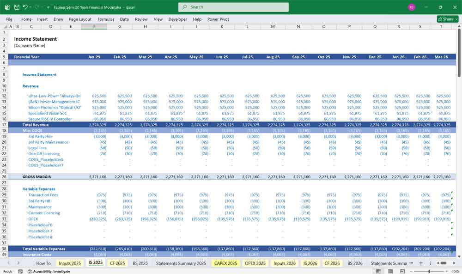Click the next sheet navigation arrow

pos(18,263)
